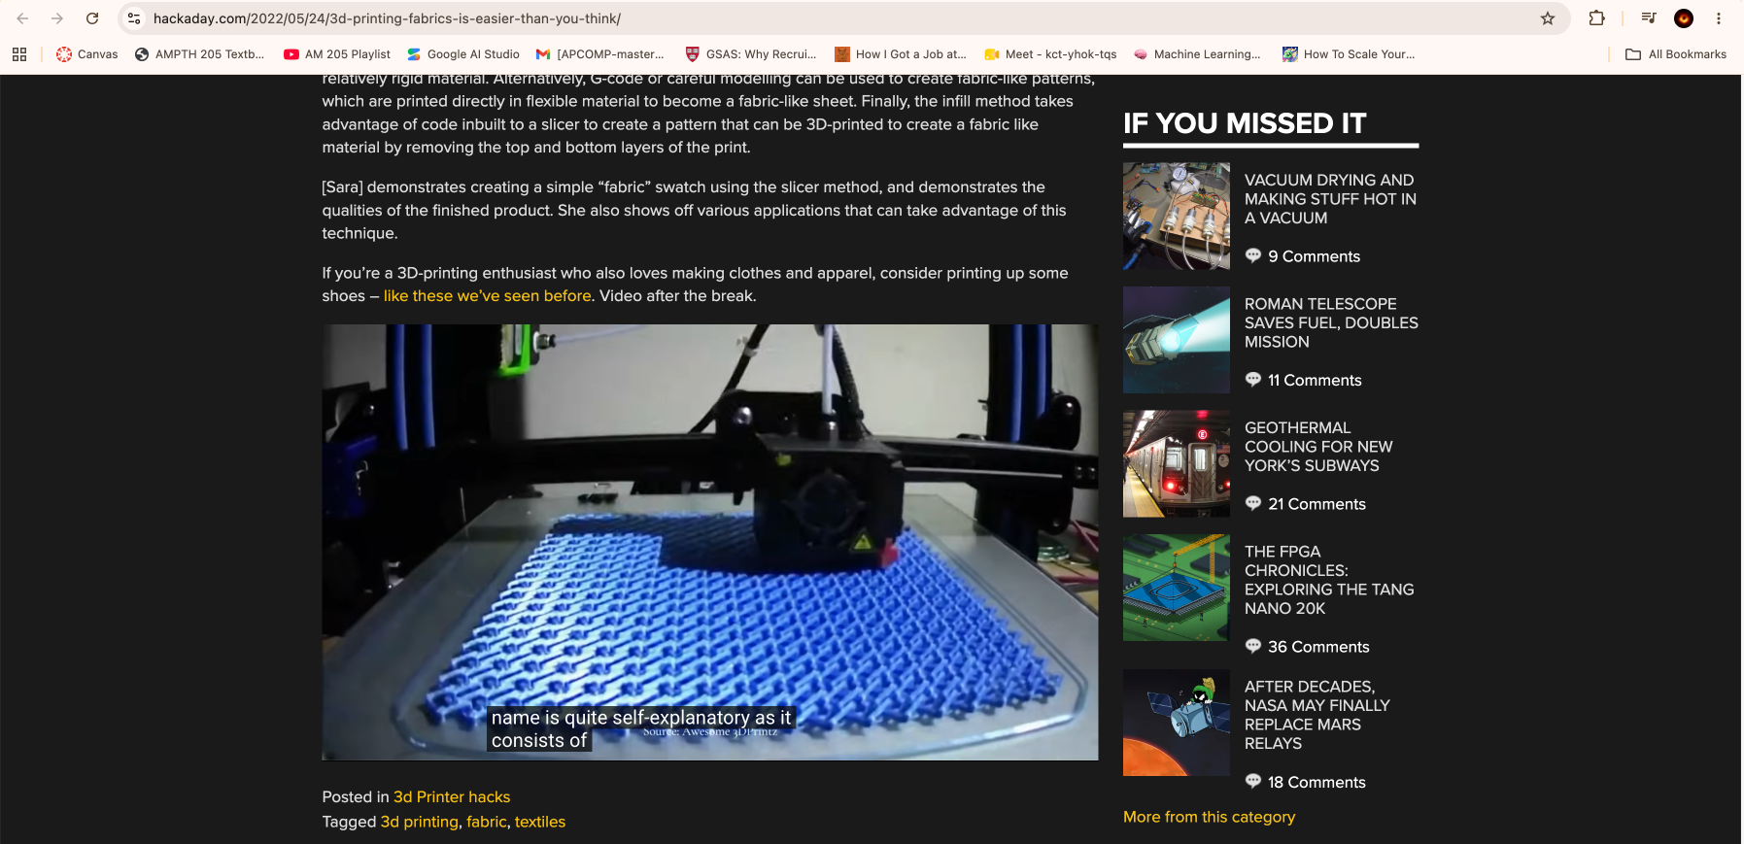Open the Canvas bookmark
Image resolution: width=1744 pixels, height=844 pixels.
coord(87,54)
